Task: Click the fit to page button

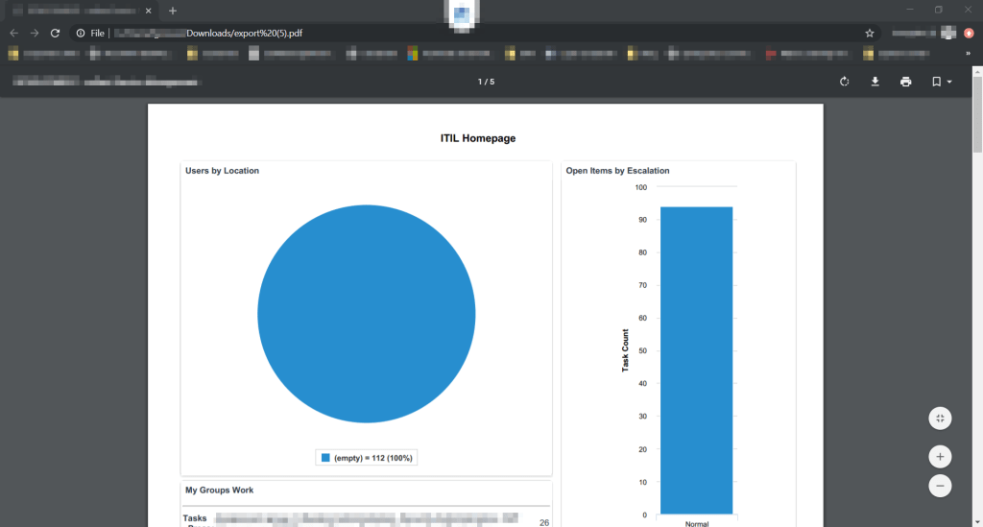Action: coord(940,419)
